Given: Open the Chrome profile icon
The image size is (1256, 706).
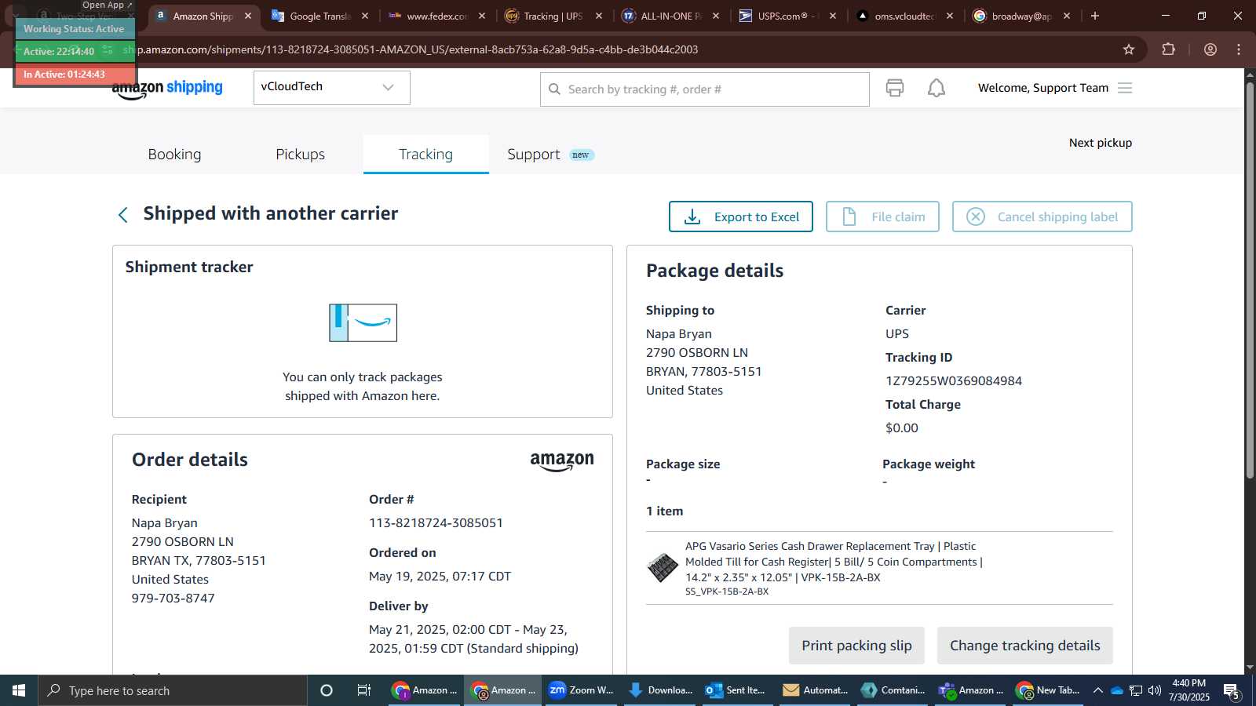Looking at the screenshot, I should coord(1210,49).
